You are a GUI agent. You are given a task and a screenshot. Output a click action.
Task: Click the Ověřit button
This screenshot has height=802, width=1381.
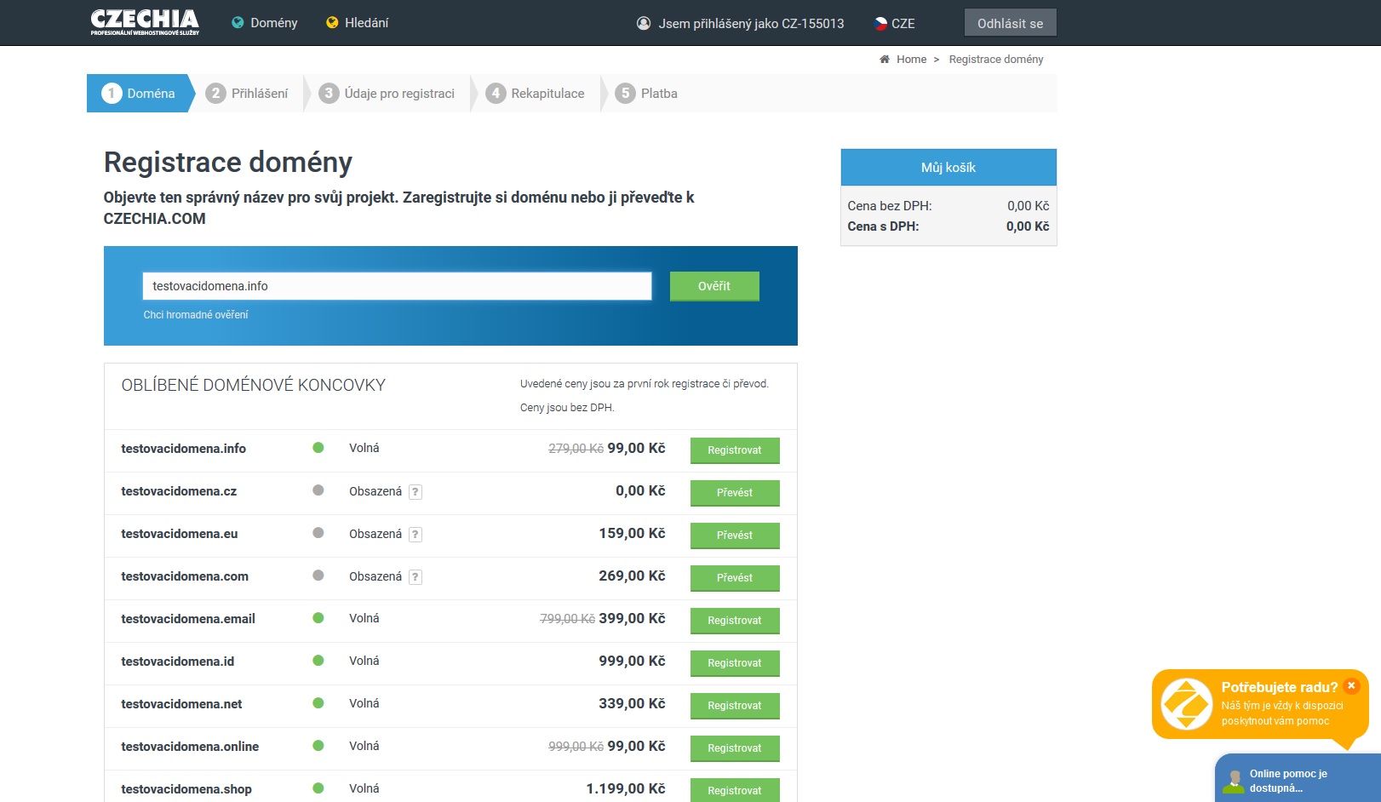713,286
